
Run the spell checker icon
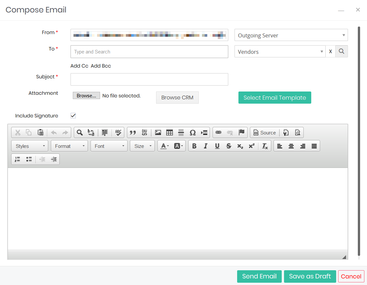point(118,132)
